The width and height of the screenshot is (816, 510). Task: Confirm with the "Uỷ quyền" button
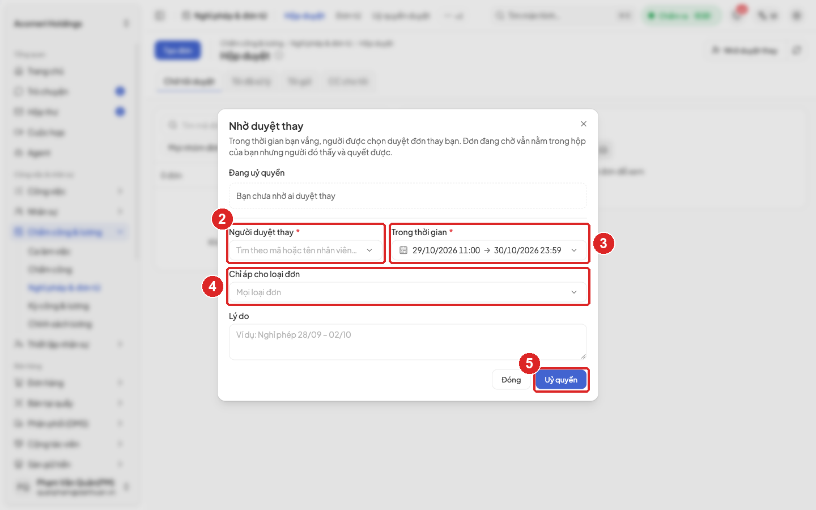[561, 380]
